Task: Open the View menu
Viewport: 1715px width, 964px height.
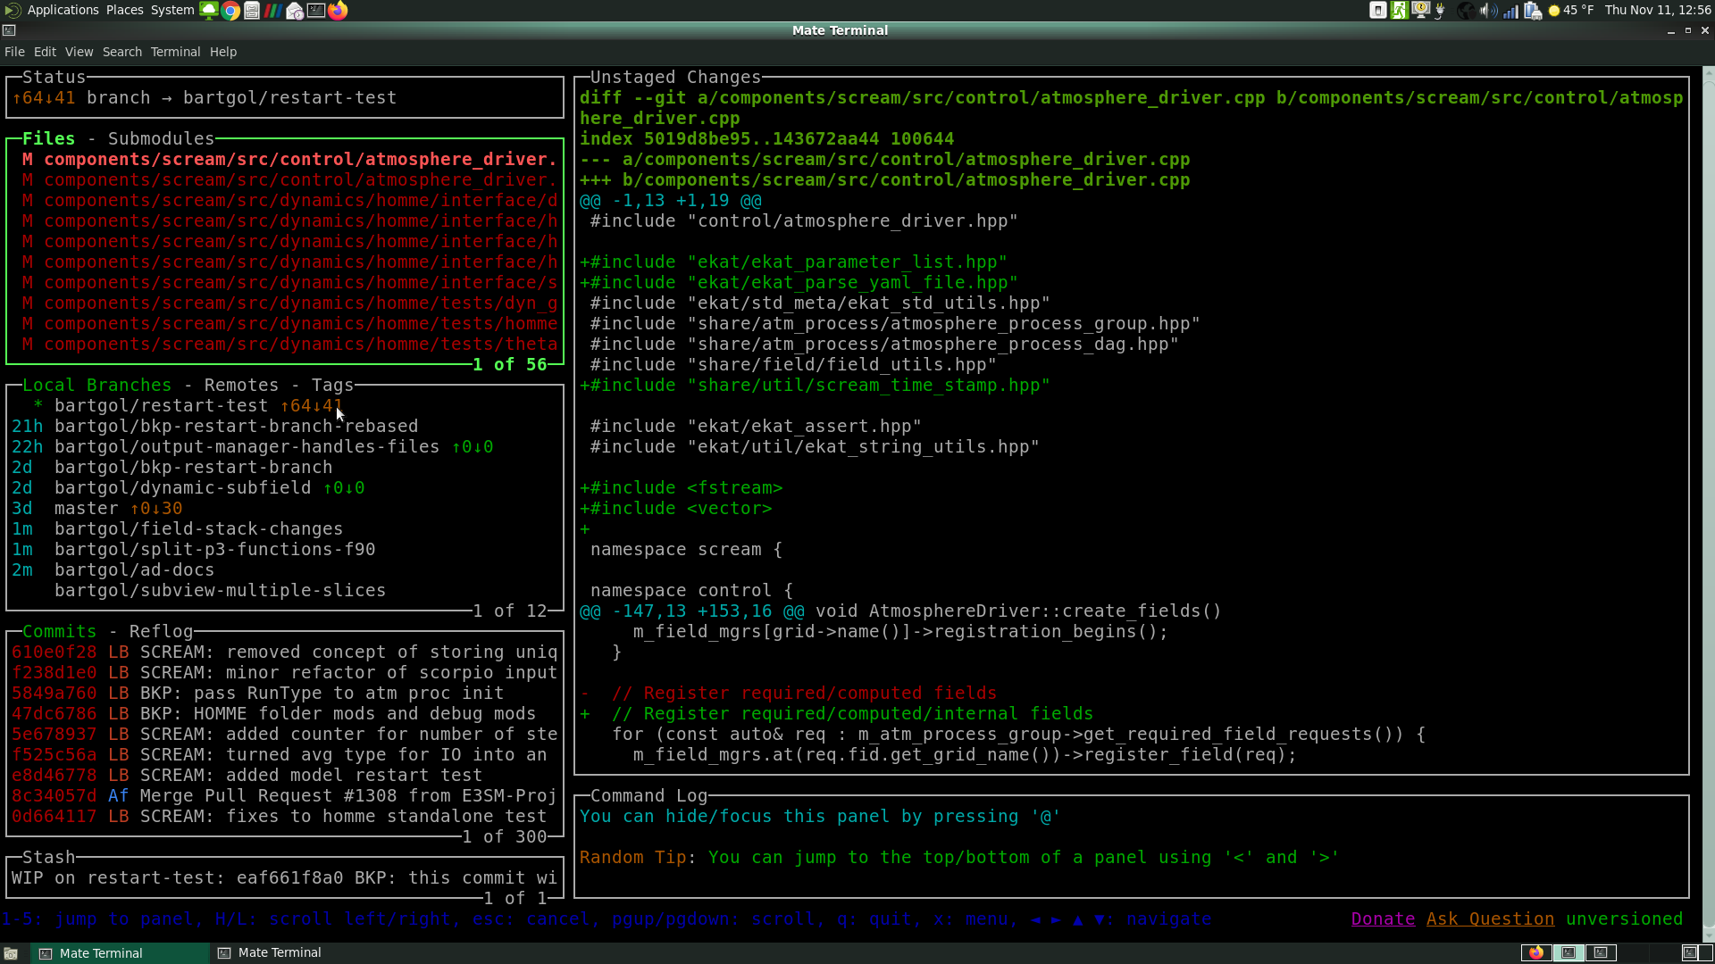Action: [79, 52]
